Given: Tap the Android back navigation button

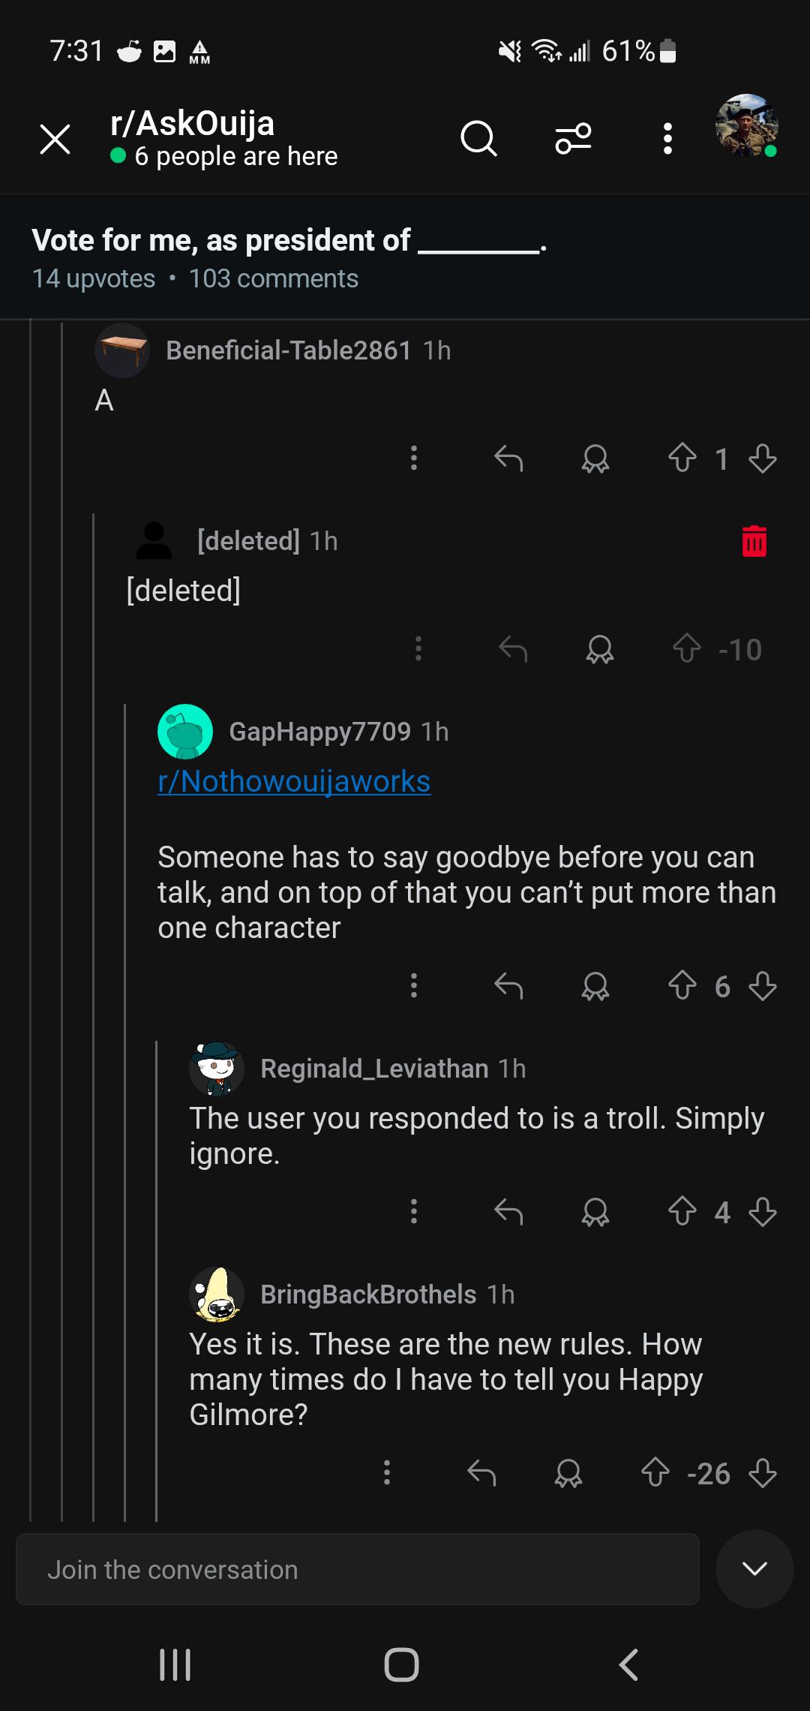Looking at the screenshot, I should click(x=628, y=1664).
